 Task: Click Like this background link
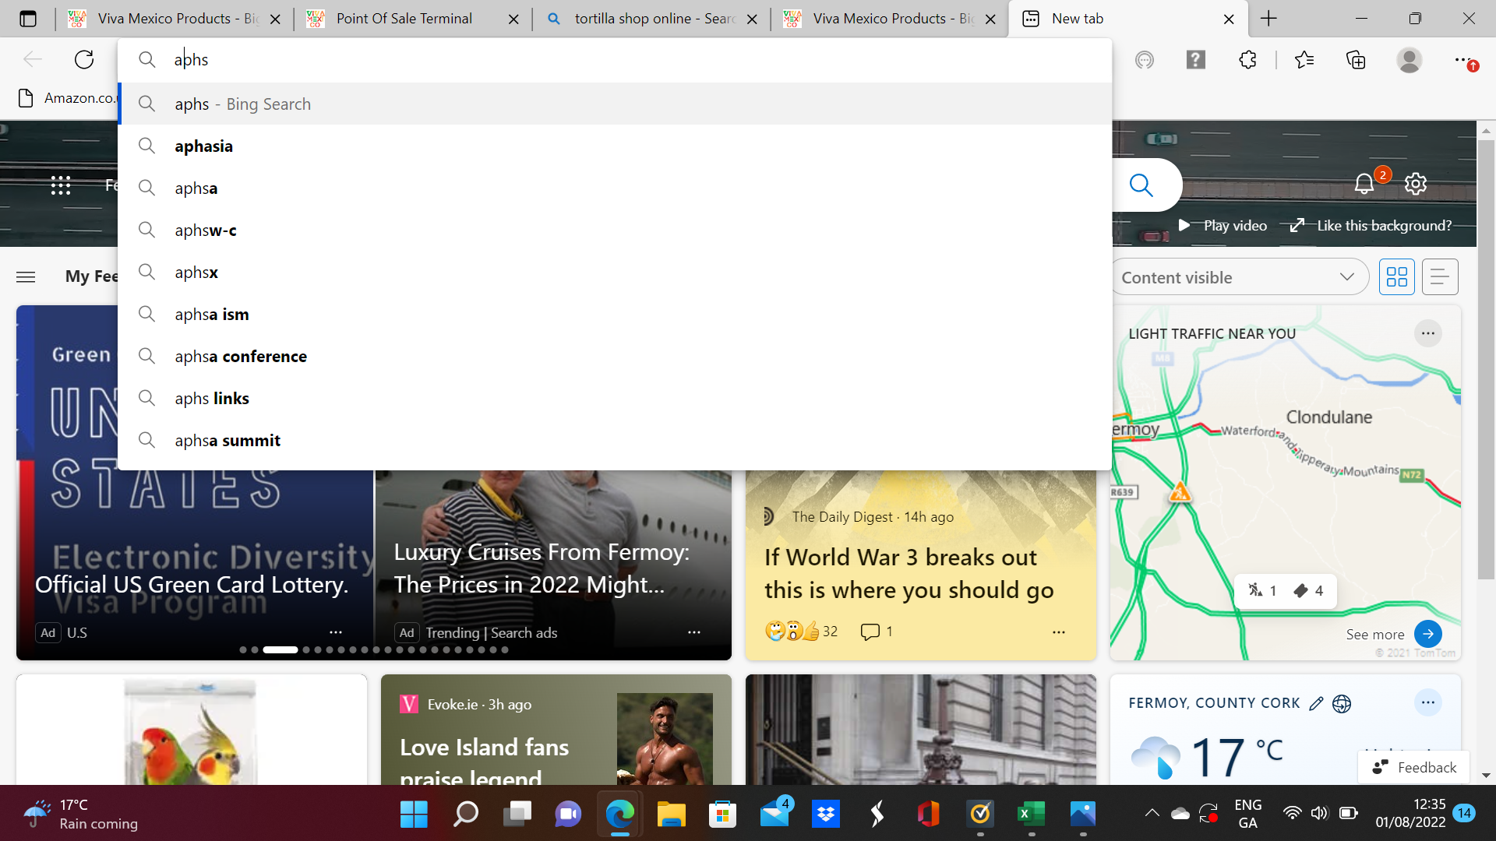1371,225
